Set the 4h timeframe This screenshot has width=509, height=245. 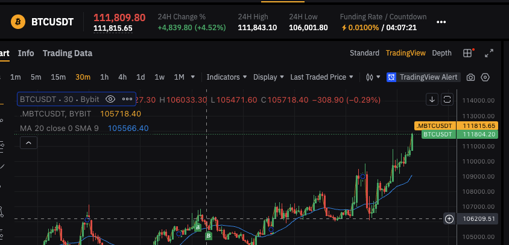(x=122, y=77)
